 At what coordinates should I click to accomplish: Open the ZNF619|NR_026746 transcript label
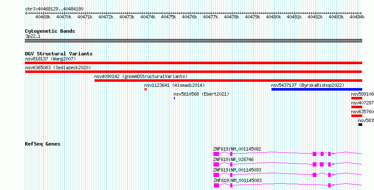coord(234,159)
